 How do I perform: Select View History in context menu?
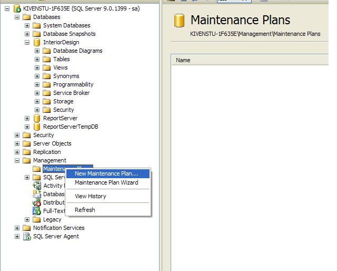click(x=91, y=196)
